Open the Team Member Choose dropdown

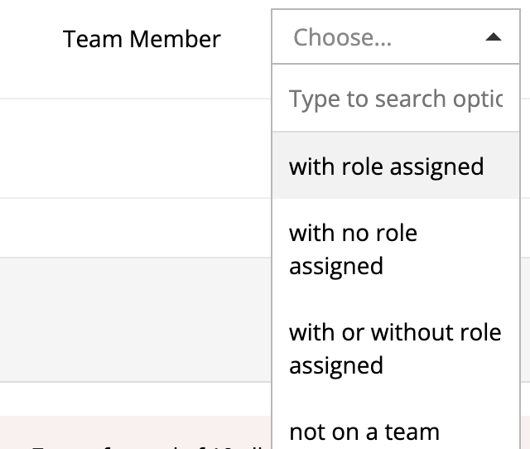click(x=396, y=37)
